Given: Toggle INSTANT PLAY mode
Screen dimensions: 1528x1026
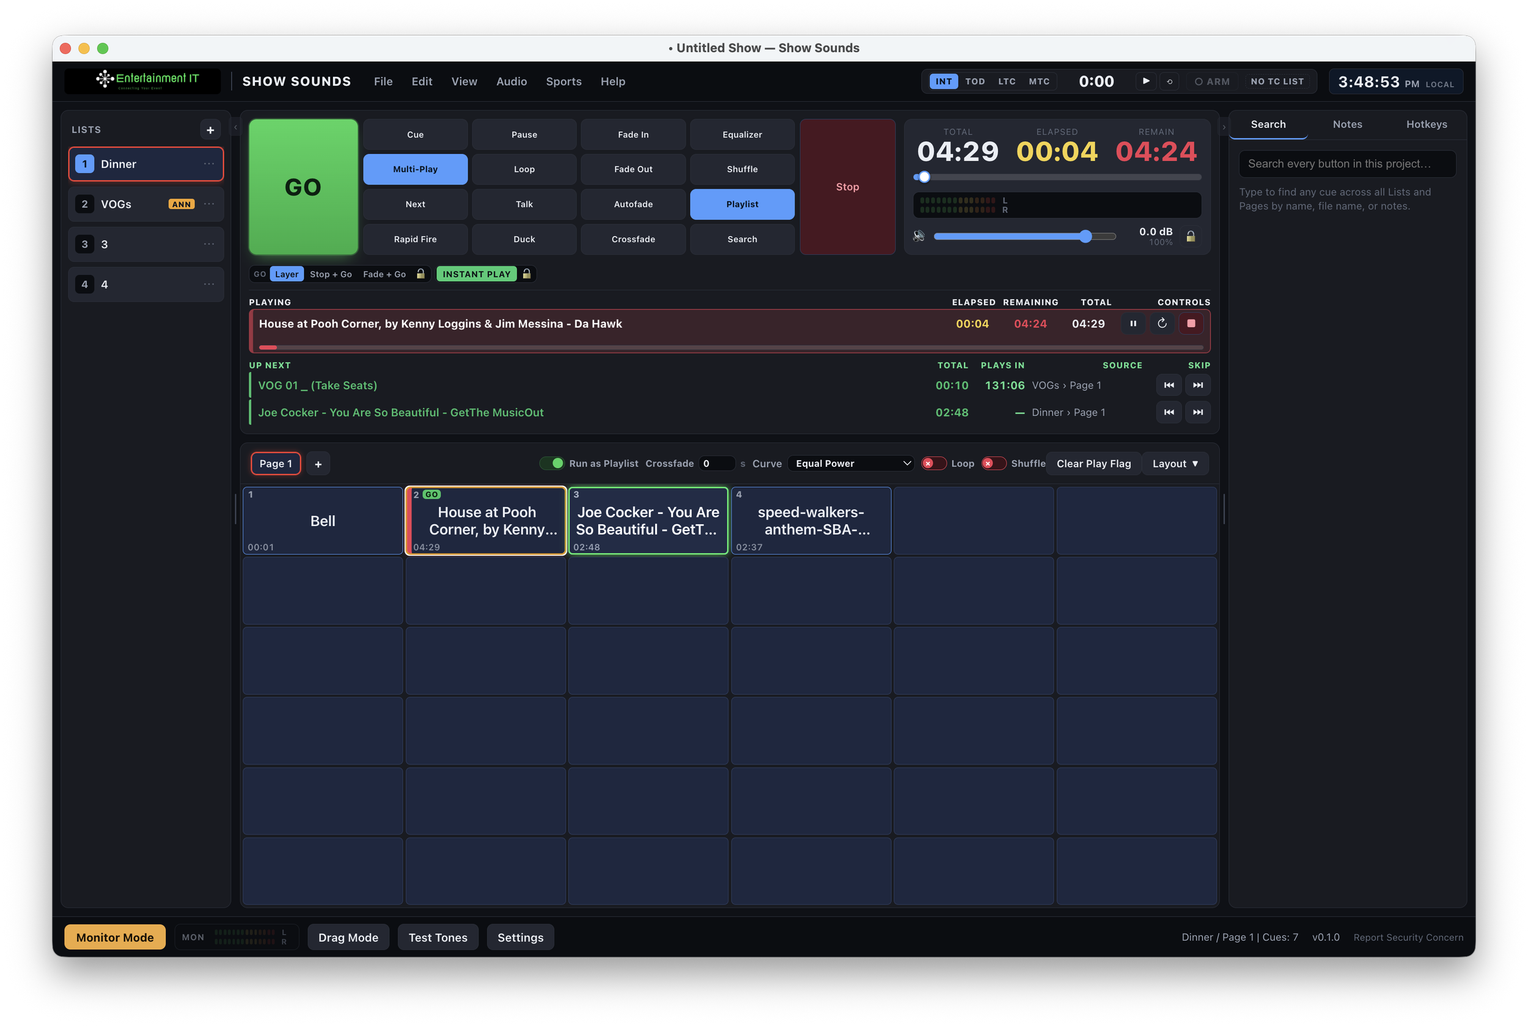Looking at the screenshot, I should pos(476,274).
